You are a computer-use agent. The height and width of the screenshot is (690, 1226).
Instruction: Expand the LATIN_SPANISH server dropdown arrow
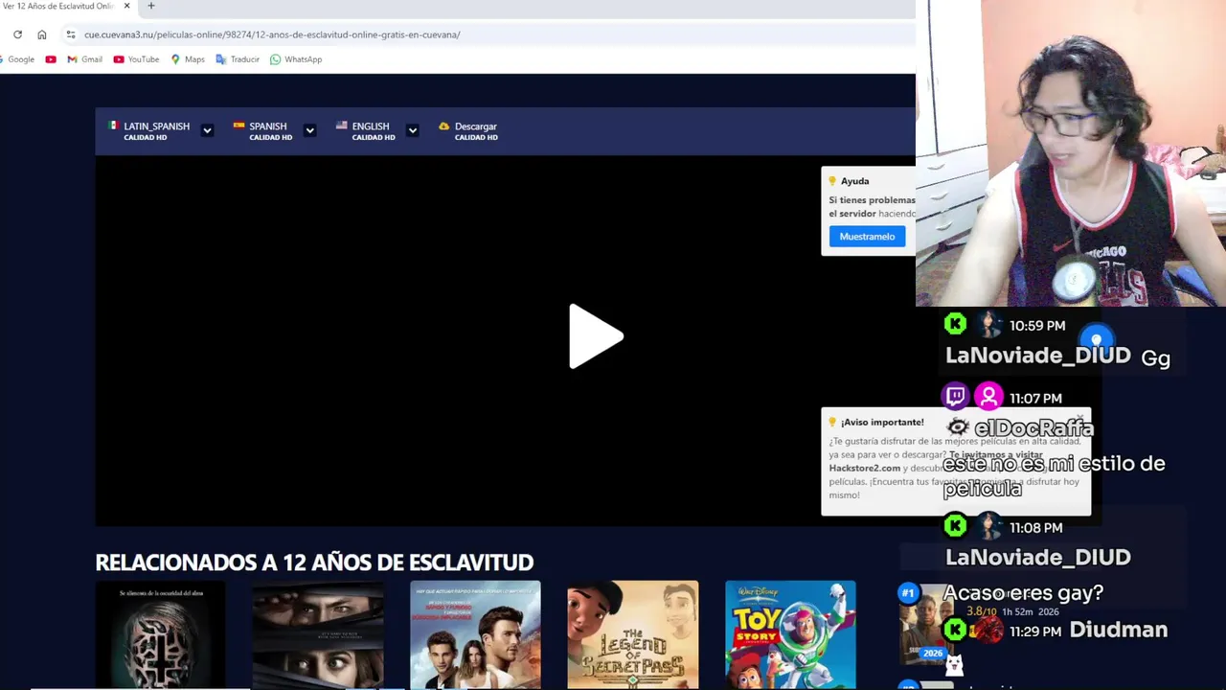[x=207, y=130]
